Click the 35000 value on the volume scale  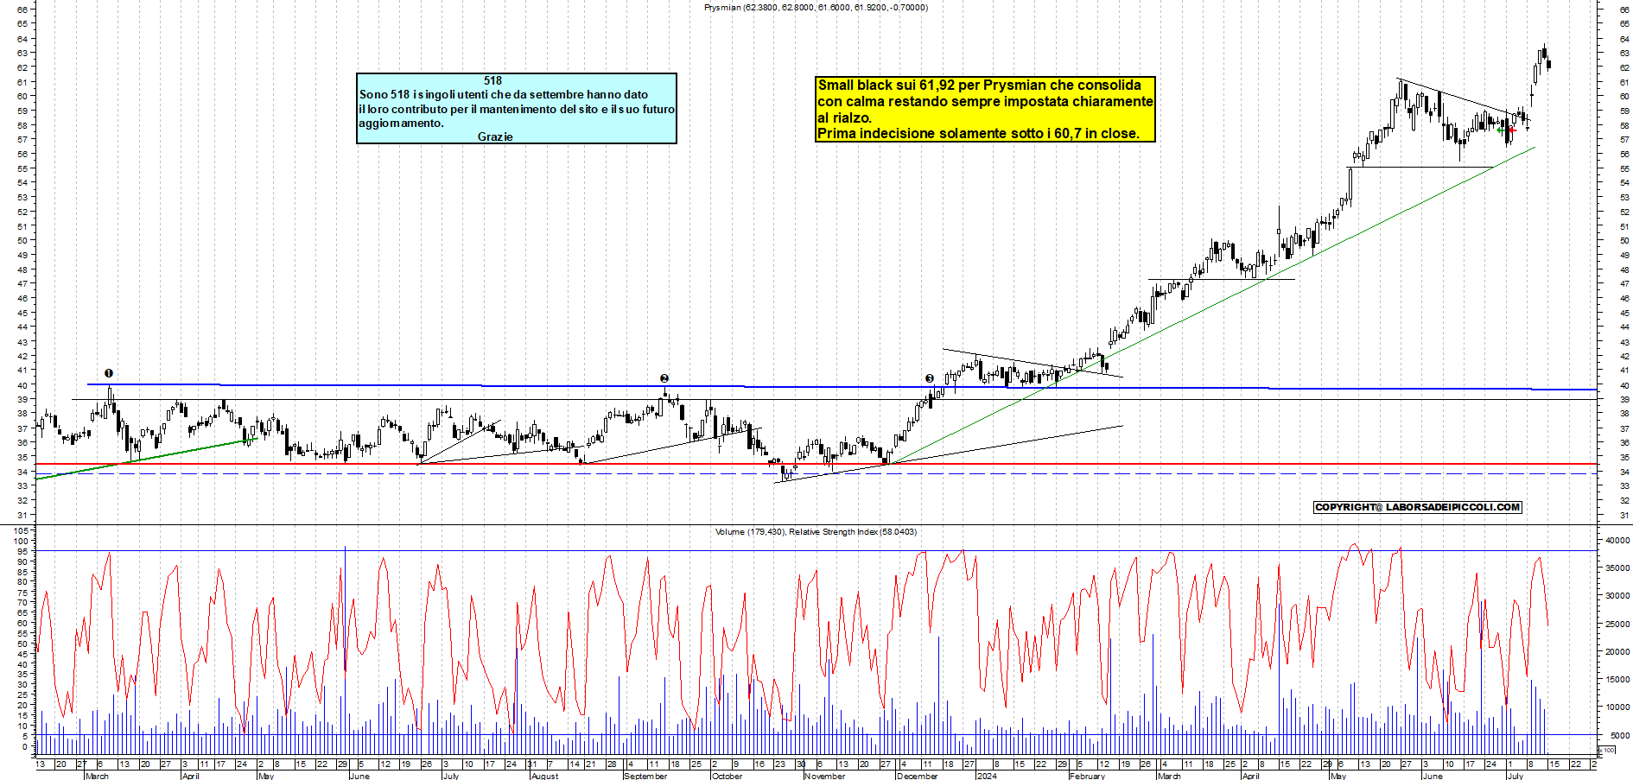point(1617,568)
